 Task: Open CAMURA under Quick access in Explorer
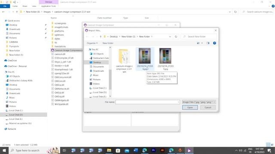click(13, 42)
